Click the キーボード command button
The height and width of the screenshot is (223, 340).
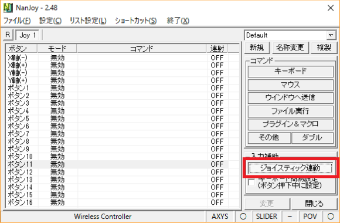(x=291, y=72)
